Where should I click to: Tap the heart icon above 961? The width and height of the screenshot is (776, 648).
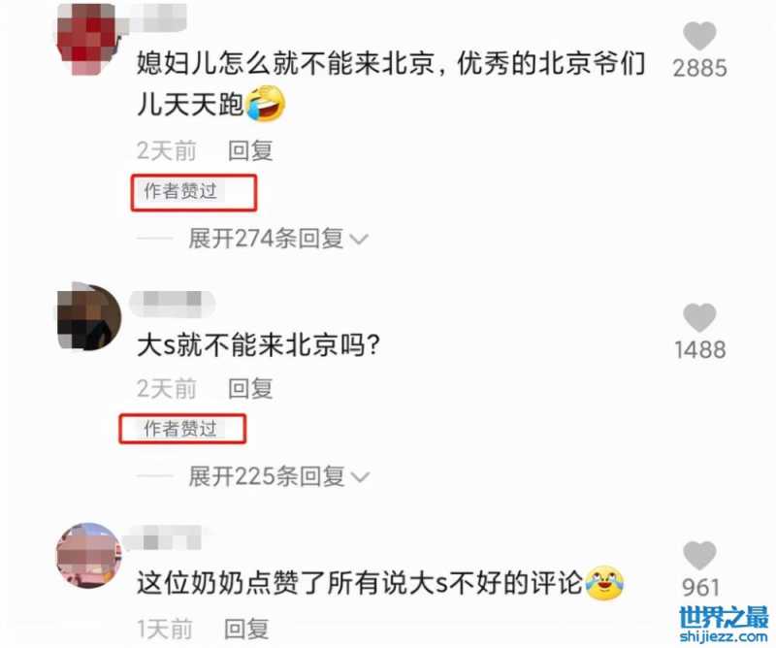click(699, 555)
